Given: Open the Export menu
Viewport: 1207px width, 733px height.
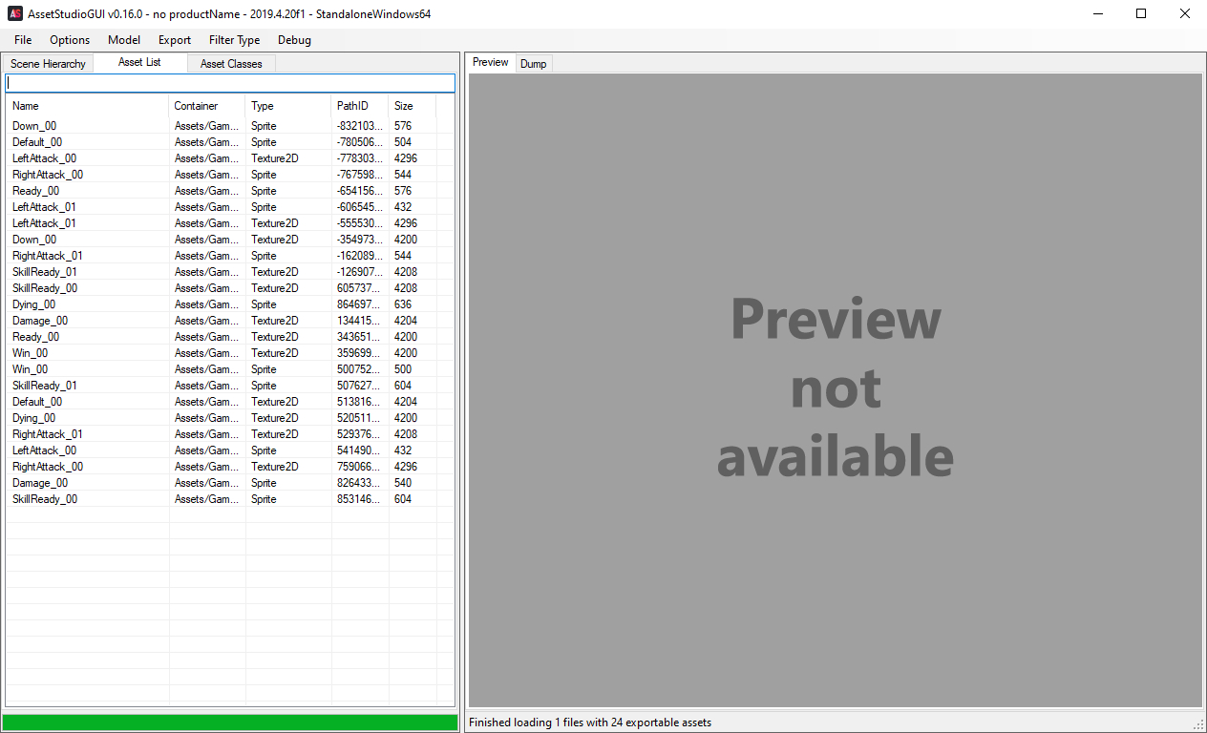Looking at the screenshot, I should [x=175, y=40].
